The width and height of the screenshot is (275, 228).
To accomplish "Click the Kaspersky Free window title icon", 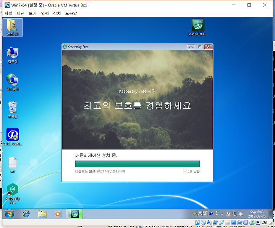I will pos(65,47).
